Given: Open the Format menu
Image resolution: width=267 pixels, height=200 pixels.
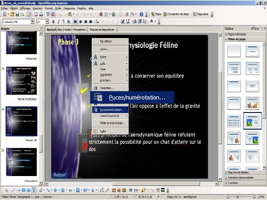Looking at the screenshot, I should [x=48, y=8].
